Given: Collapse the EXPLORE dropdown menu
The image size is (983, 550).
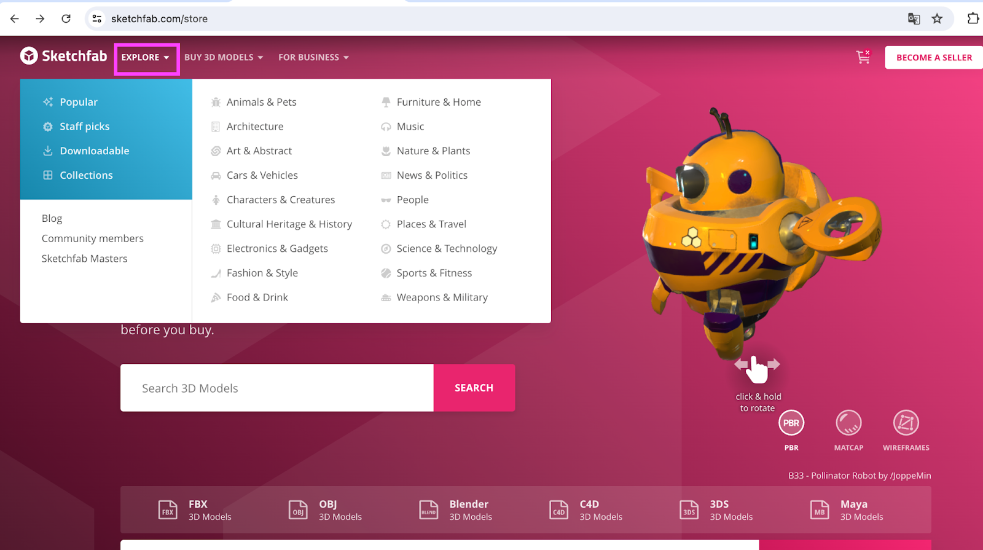Looking at the screenshot, I should point(146,58).
